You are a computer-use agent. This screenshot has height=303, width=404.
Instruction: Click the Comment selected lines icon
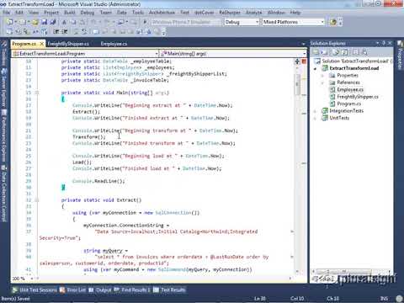(x=77, y=32)
